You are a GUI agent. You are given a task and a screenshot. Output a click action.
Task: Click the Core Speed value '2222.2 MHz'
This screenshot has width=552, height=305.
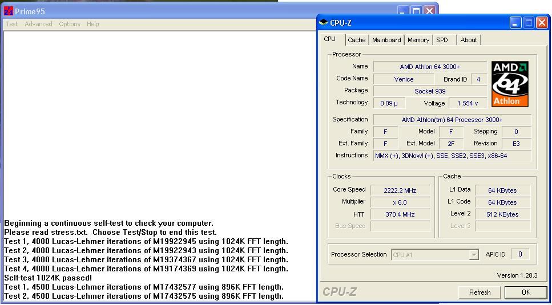pos(400,190)
